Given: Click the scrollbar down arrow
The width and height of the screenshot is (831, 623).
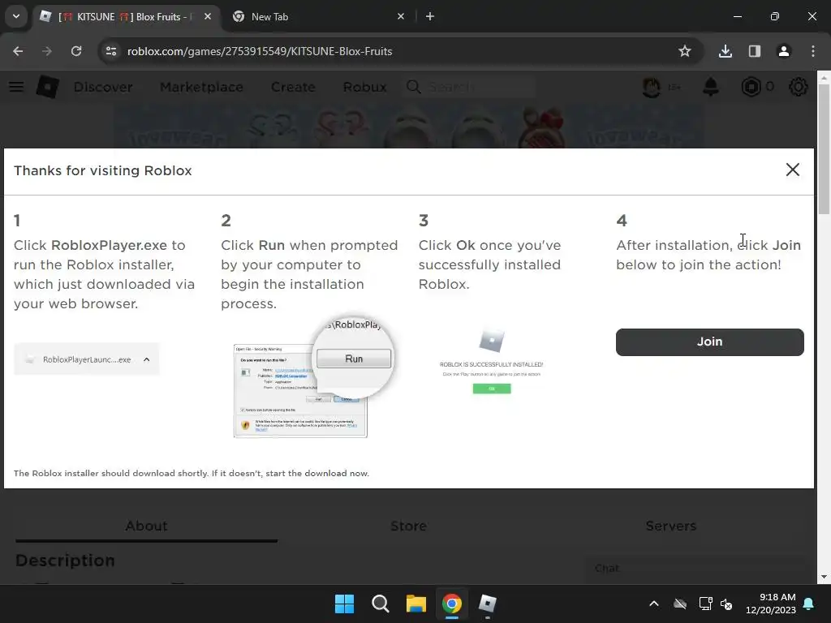Looking at the screenshot, I should click(x=824, y=577).
